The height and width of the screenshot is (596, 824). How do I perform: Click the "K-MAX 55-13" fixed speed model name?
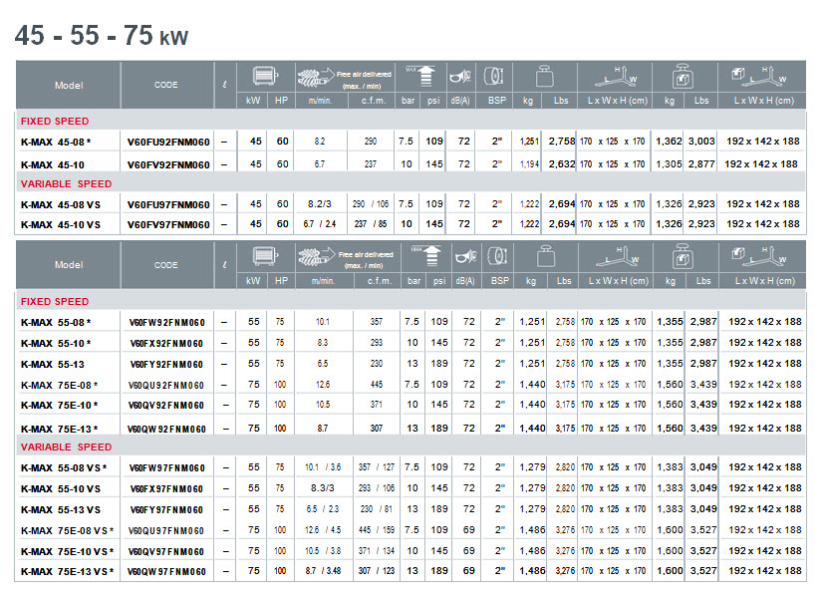[x=53, y=364]
